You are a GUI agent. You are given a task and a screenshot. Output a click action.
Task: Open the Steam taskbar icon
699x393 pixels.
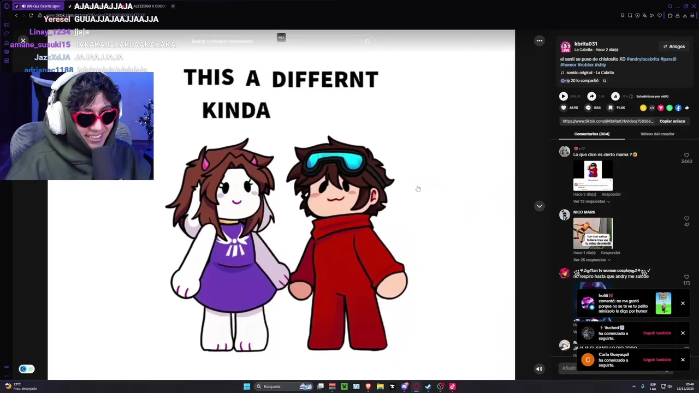[x=428, y=386]
